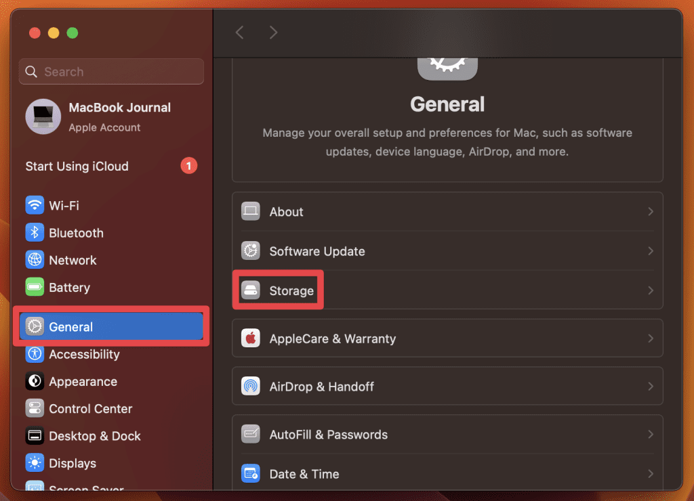Open the Software Update row
694x501 pixels.
coord(447,250)
